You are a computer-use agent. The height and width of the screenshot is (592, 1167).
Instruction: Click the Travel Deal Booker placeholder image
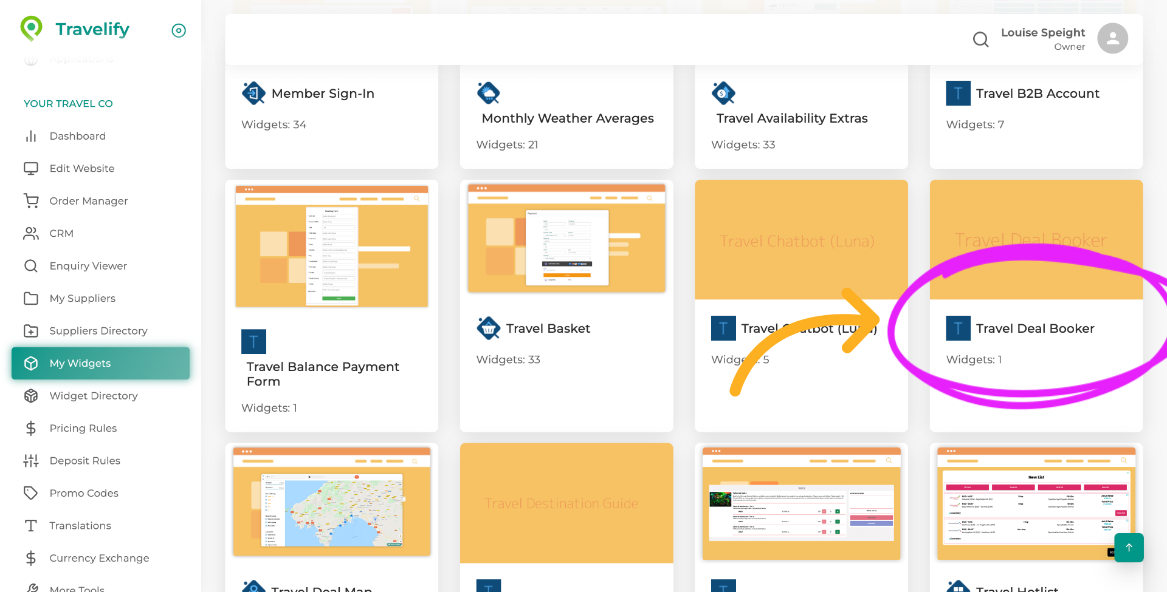click(x=1036, y=240)
